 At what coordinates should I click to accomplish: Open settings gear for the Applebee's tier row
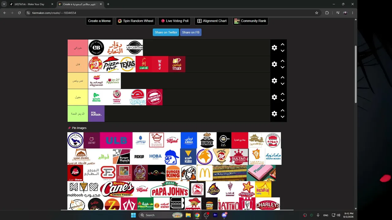[x=274, y=81]
